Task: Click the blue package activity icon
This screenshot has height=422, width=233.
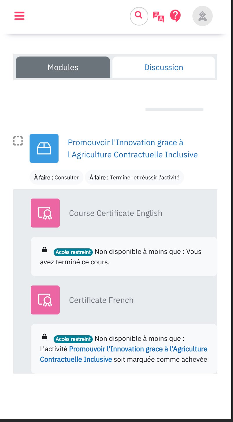Action: coord(44,148)
